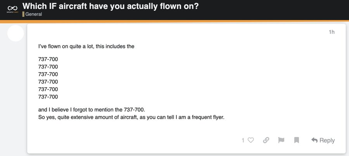The height and width of the screenshot is (156, 349).
Task: Click the empty dark header area
Action: [x=274, y=10]
